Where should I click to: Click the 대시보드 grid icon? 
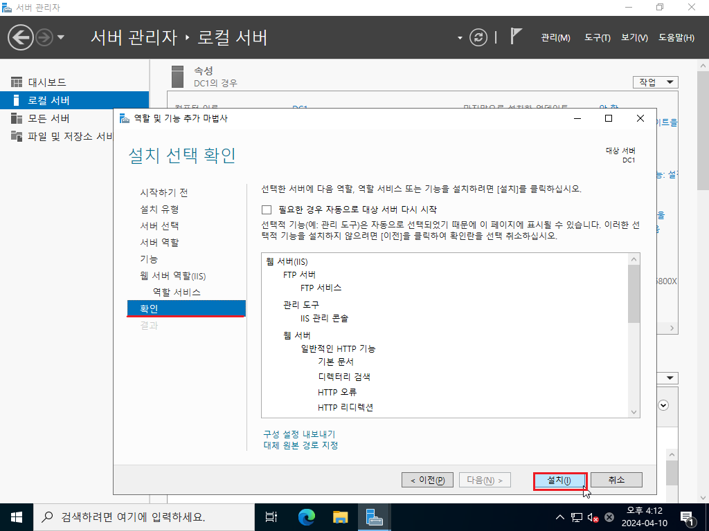pyautogui.click(x=17, y=82)
